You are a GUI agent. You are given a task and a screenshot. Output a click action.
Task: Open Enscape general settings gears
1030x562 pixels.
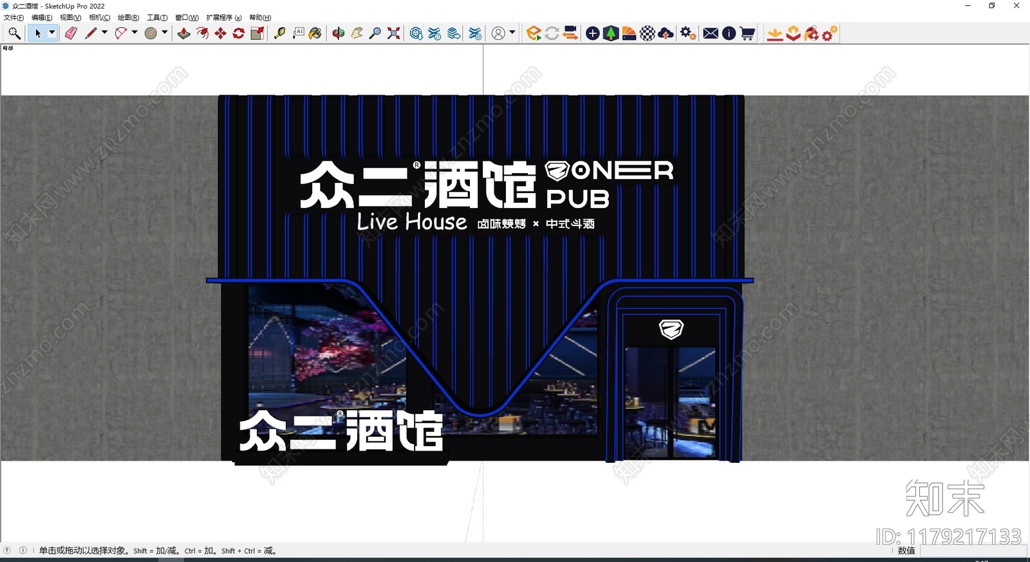point(688,33)
